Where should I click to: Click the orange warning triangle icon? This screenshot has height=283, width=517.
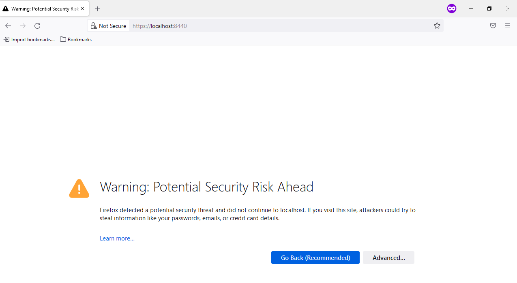[x=79, y=189]
